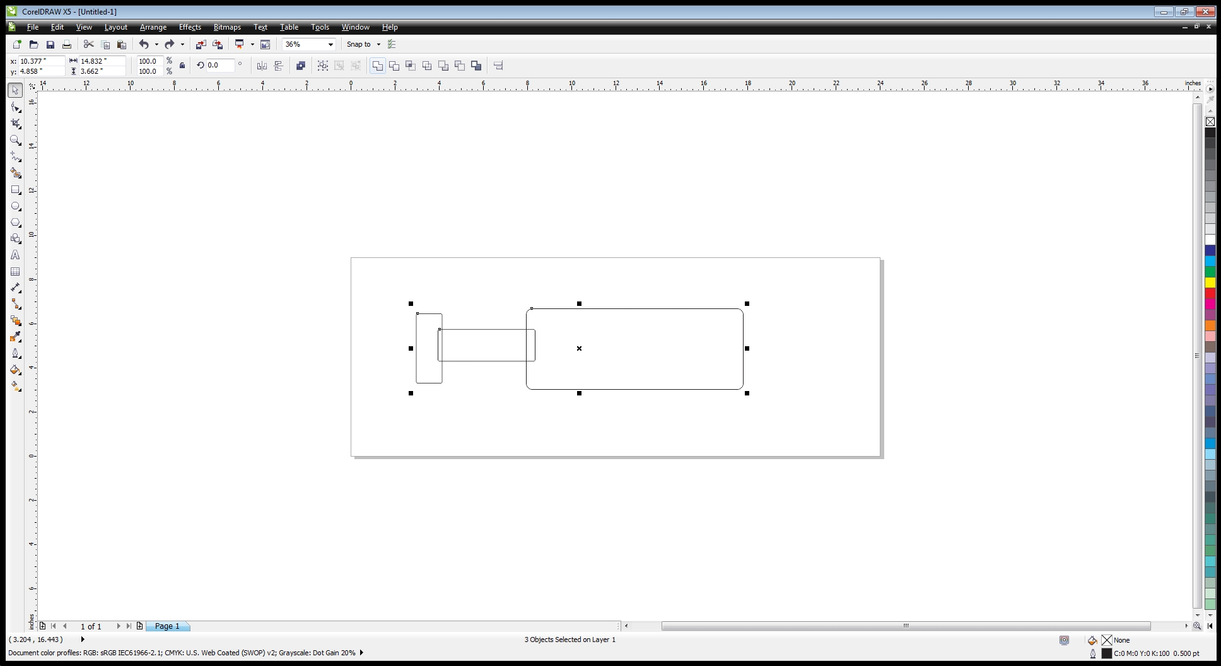Expand the Redo history arrow

pos(183,44)
